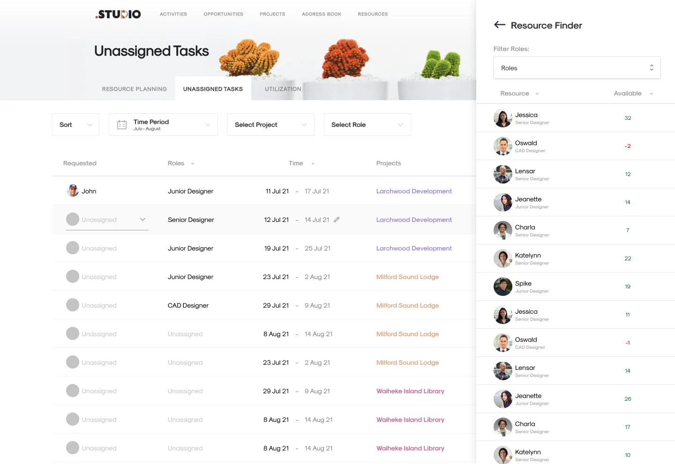Expand the Select Project dropdown
Image resolution: width=675 pixels, height=464 pixels.
tap(270, 125)
